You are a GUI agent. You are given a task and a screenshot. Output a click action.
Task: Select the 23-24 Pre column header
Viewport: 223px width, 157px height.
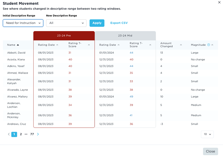click(64, 36)
